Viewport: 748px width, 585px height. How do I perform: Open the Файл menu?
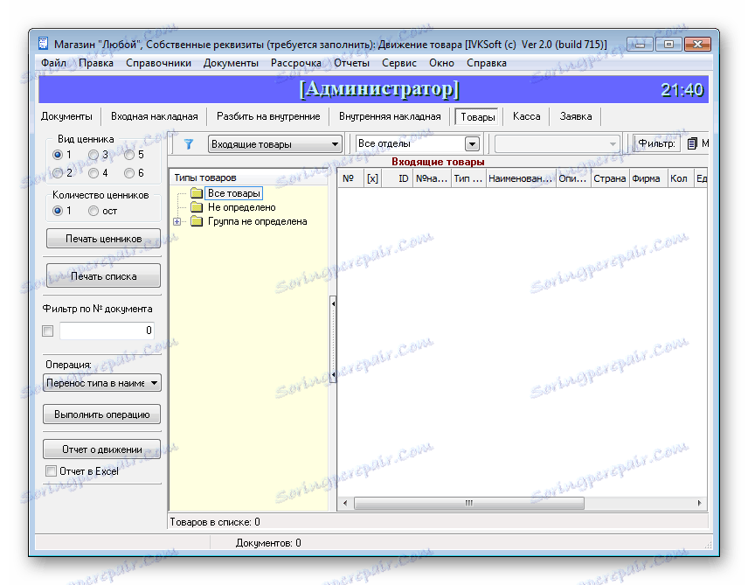[x=53, y=63]
